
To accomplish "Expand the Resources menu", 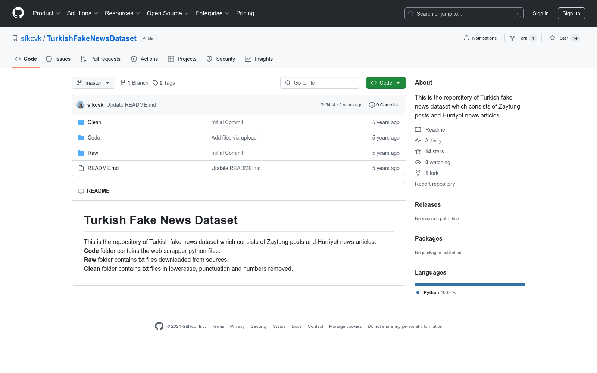I will pyautogui.click(x=122, y=13).
